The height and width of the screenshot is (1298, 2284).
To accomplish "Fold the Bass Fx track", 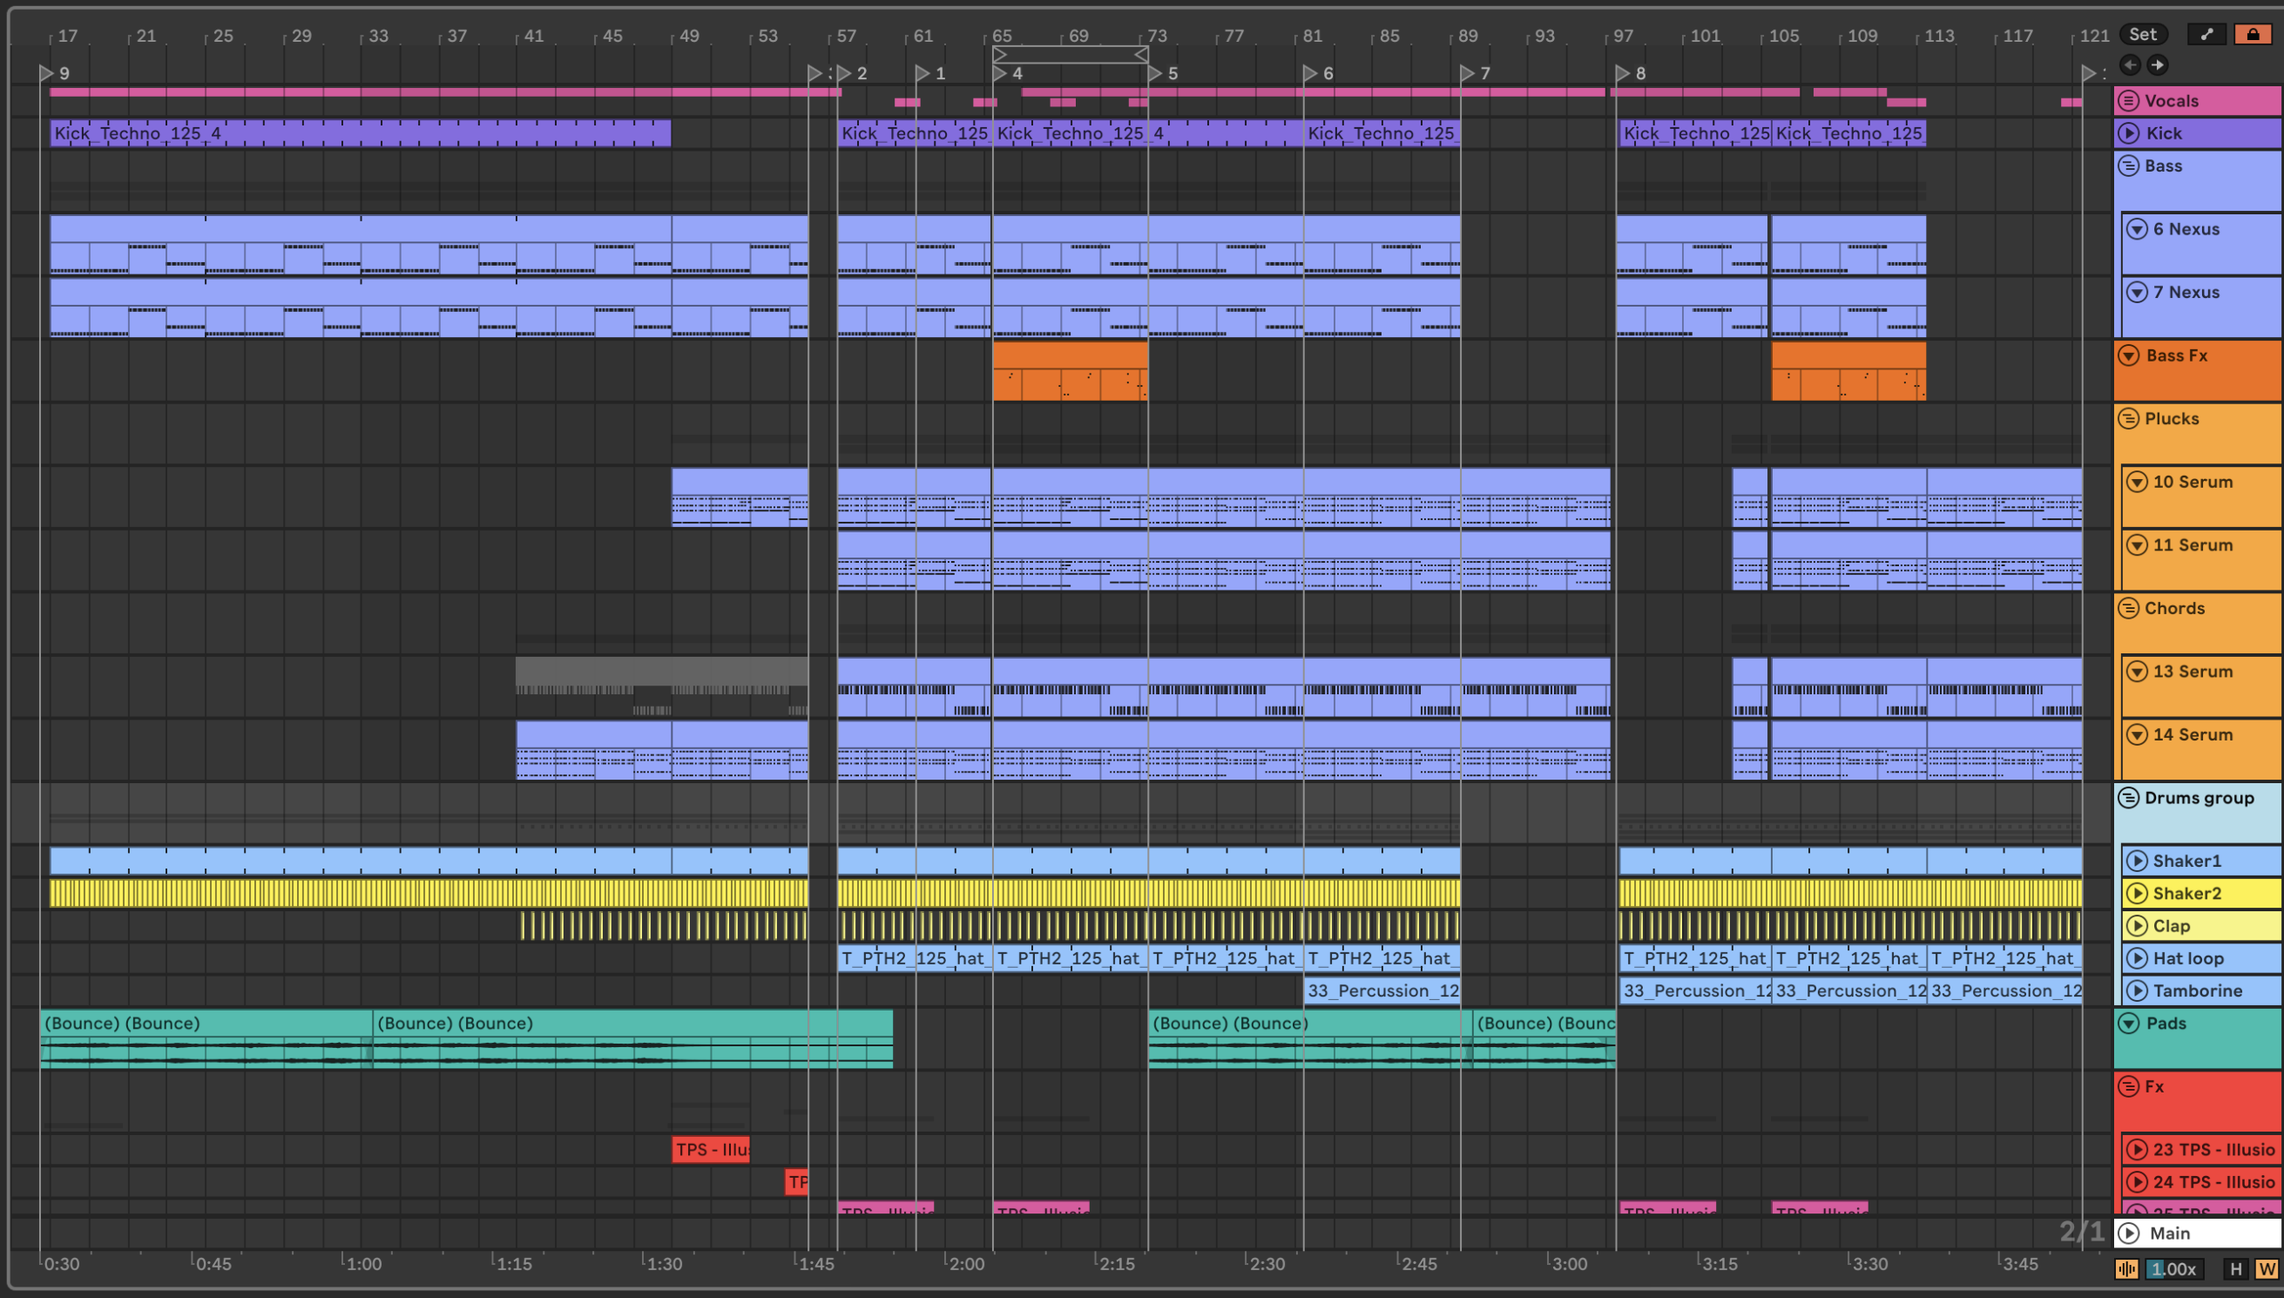I will coord(2129,355).
